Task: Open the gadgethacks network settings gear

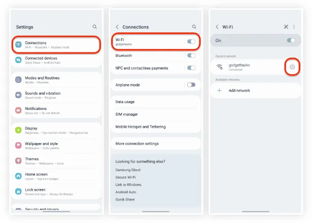Action: pyautogui.click(x=292, y=67)
